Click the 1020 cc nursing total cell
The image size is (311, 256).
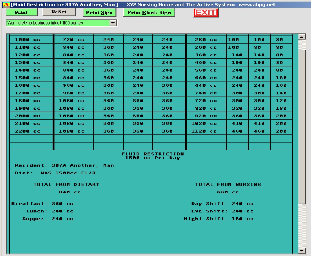pyautogui.click(x=204, y=123)
